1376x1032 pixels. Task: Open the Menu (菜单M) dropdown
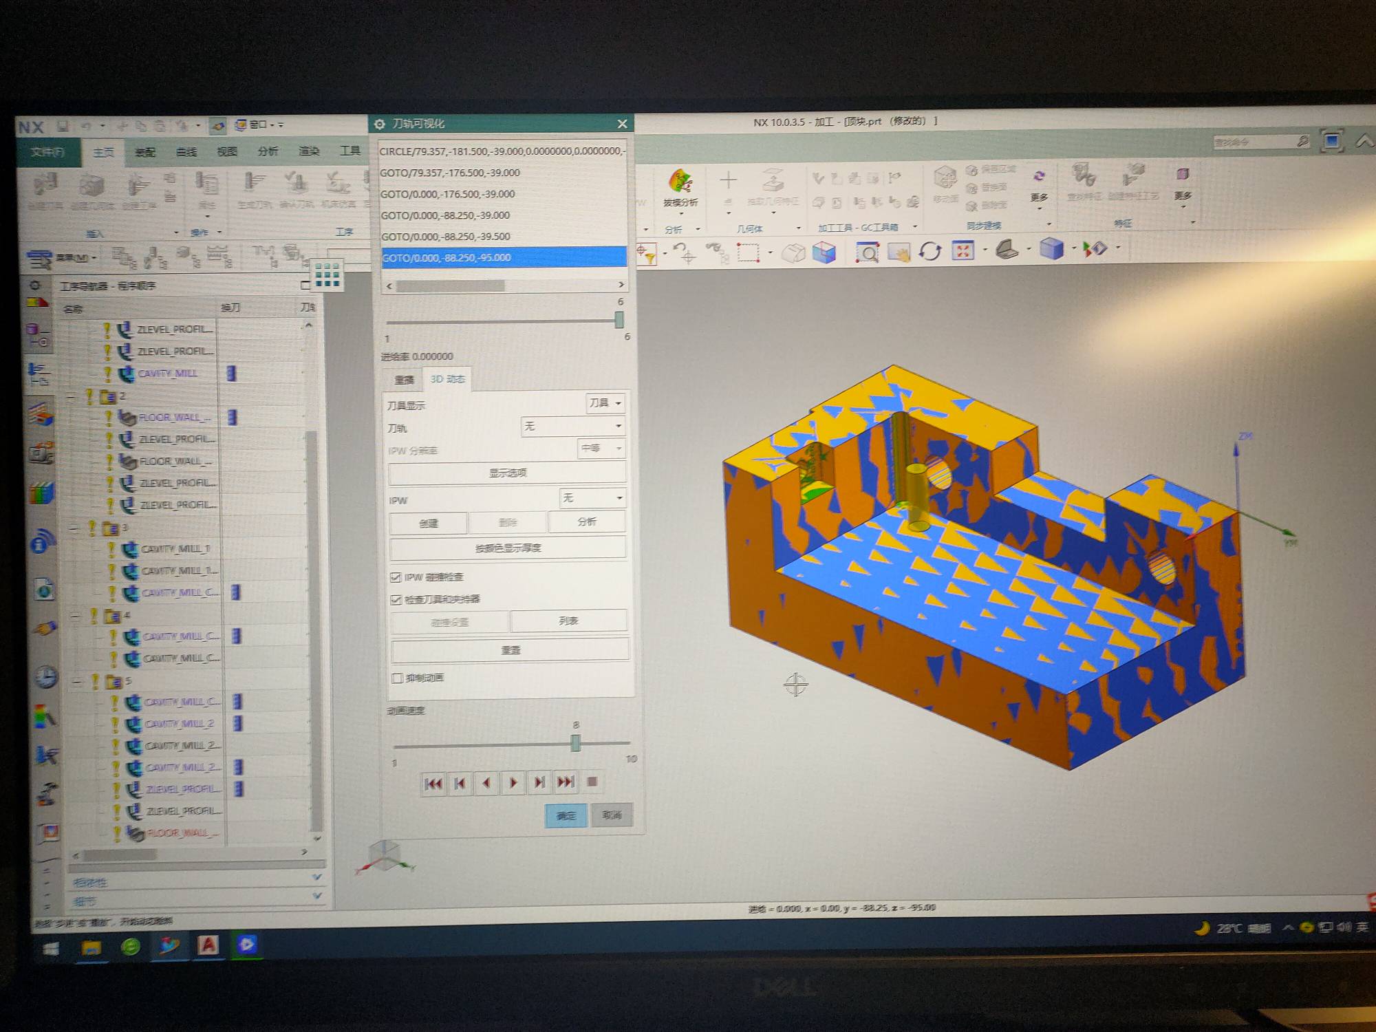coord(63,259)
